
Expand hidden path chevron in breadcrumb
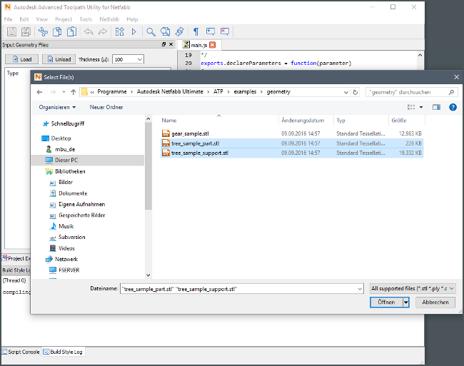pos(92,92)
